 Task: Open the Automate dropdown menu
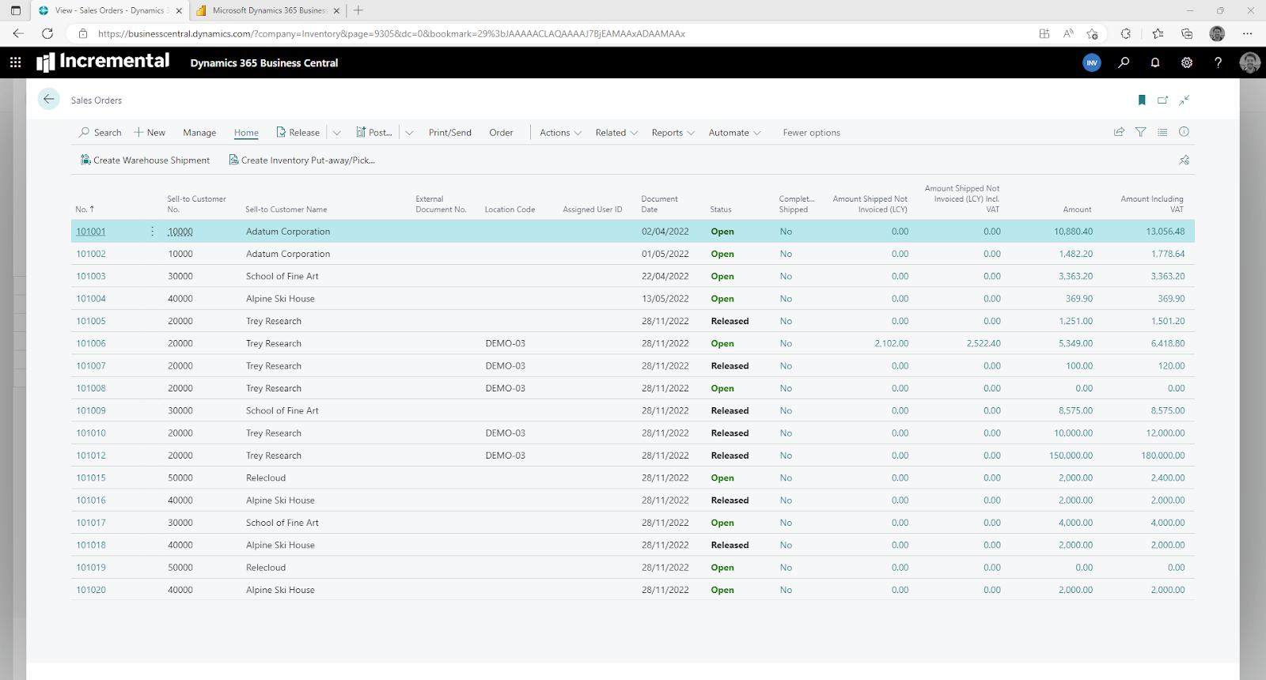tap(734, 133)
